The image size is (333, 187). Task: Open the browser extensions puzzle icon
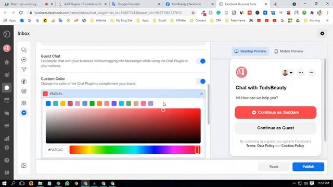312,12
